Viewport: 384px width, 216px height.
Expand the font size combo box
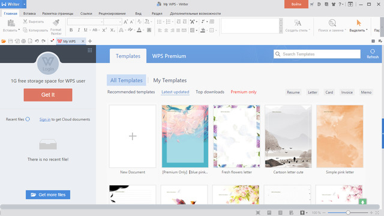tap(120, 22)
